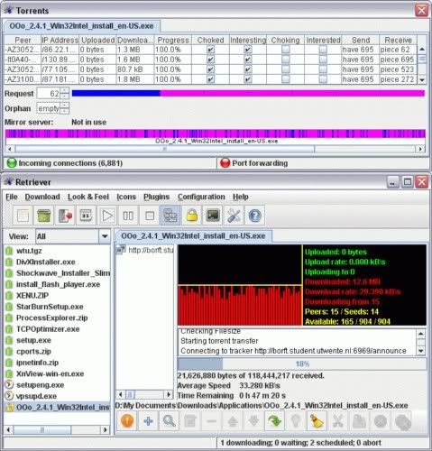
Task: Select OOo_2.4.1 tab in Torrents window
Action: (x=82, y=26)
